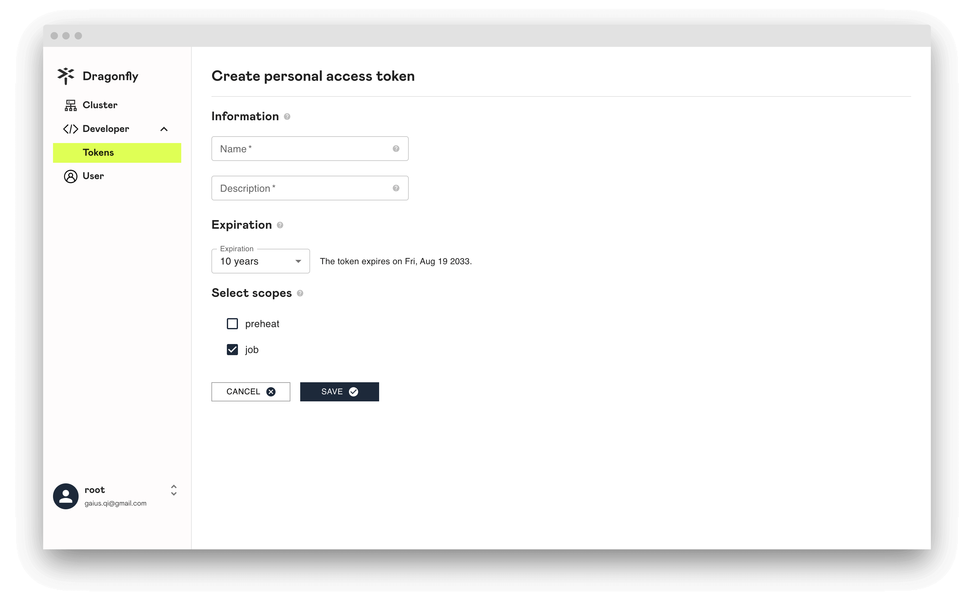Click help icon inside Name field
This screenshot has height=611, width=974.
click(x=396, y=149)
